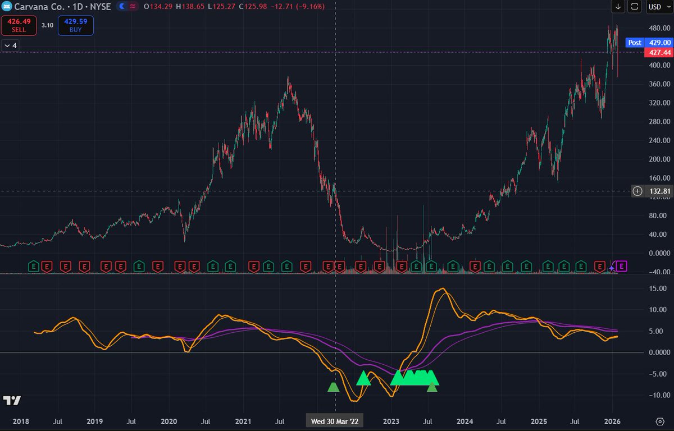Click the 2020 label on the time axis

tap(168, 421)
